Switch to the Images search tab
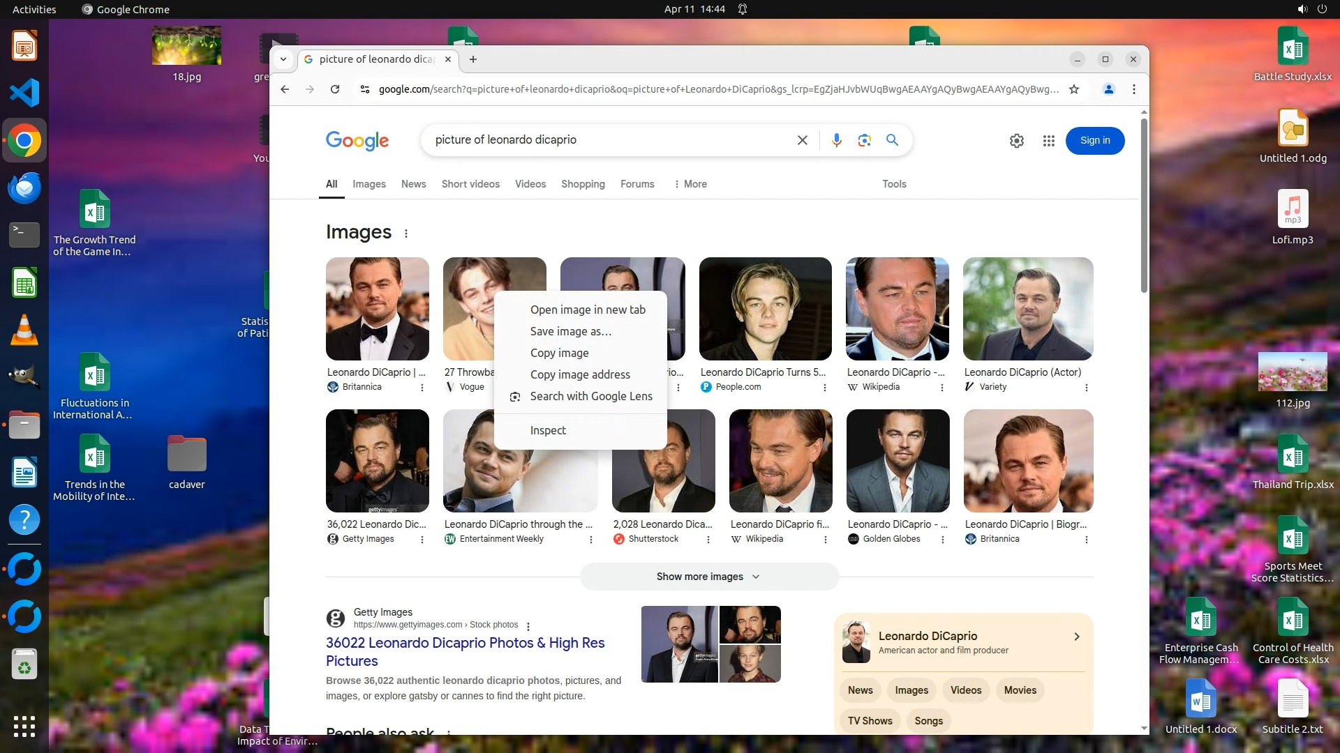The height and width of the screenshot is (753, 1340). [x=368, y=184]
